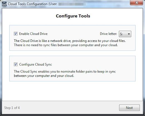
Task: Click the Configure Cloud Sync label text
Action: pyautogui.click(x=36, y=64)
